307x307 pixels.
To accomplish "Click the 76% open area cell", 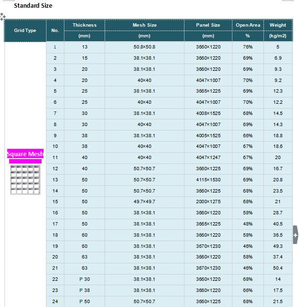I will click(x=248, y=47).
